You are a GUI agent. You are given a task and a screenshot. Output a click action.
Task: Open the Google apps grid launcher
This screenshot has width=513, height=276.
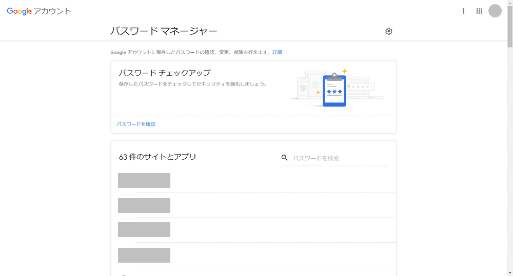click(x=479, y=11)
